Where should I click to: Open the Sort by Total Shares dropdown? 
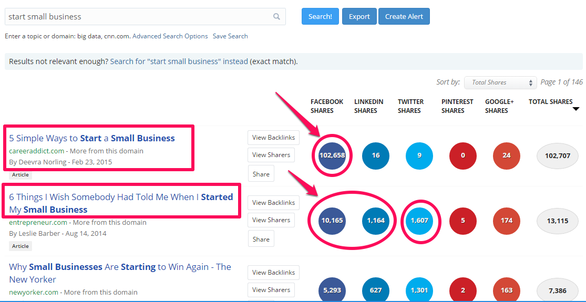[500, 82]
